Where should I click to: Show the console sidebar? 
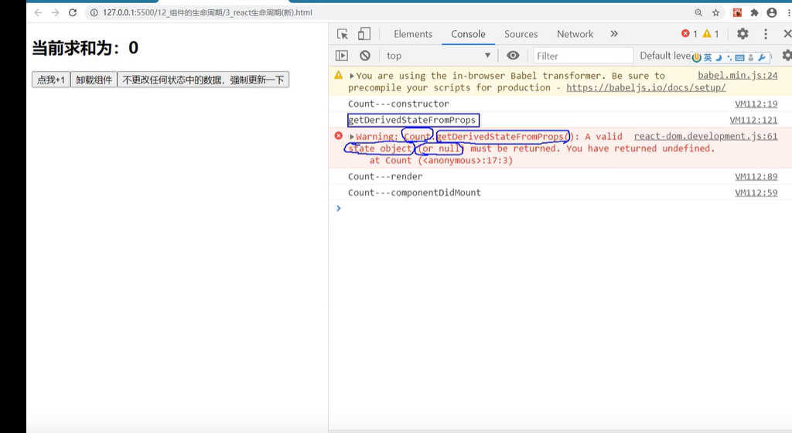coord(342,56)
